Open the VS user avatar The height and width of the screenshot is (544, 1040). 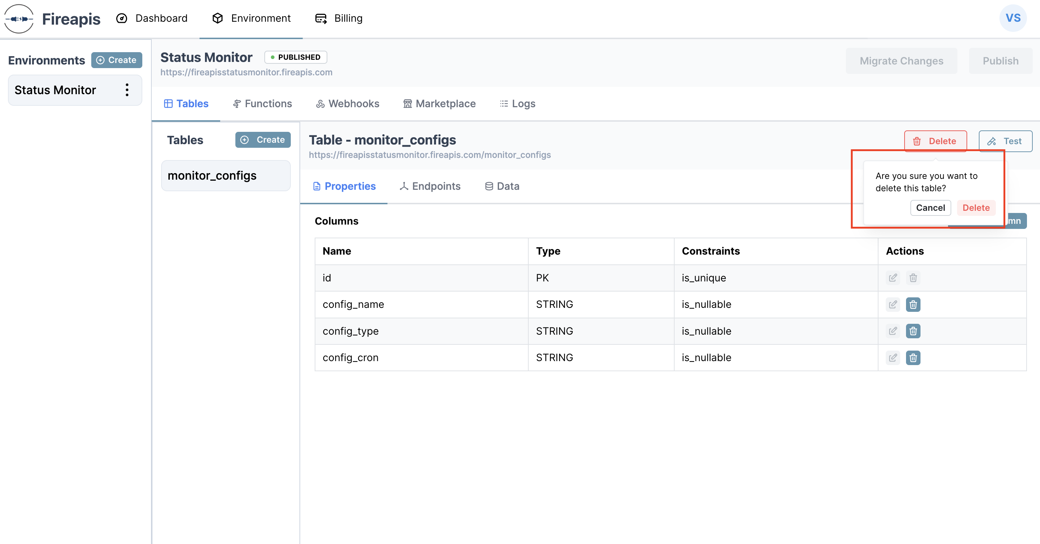point(1012,18)
